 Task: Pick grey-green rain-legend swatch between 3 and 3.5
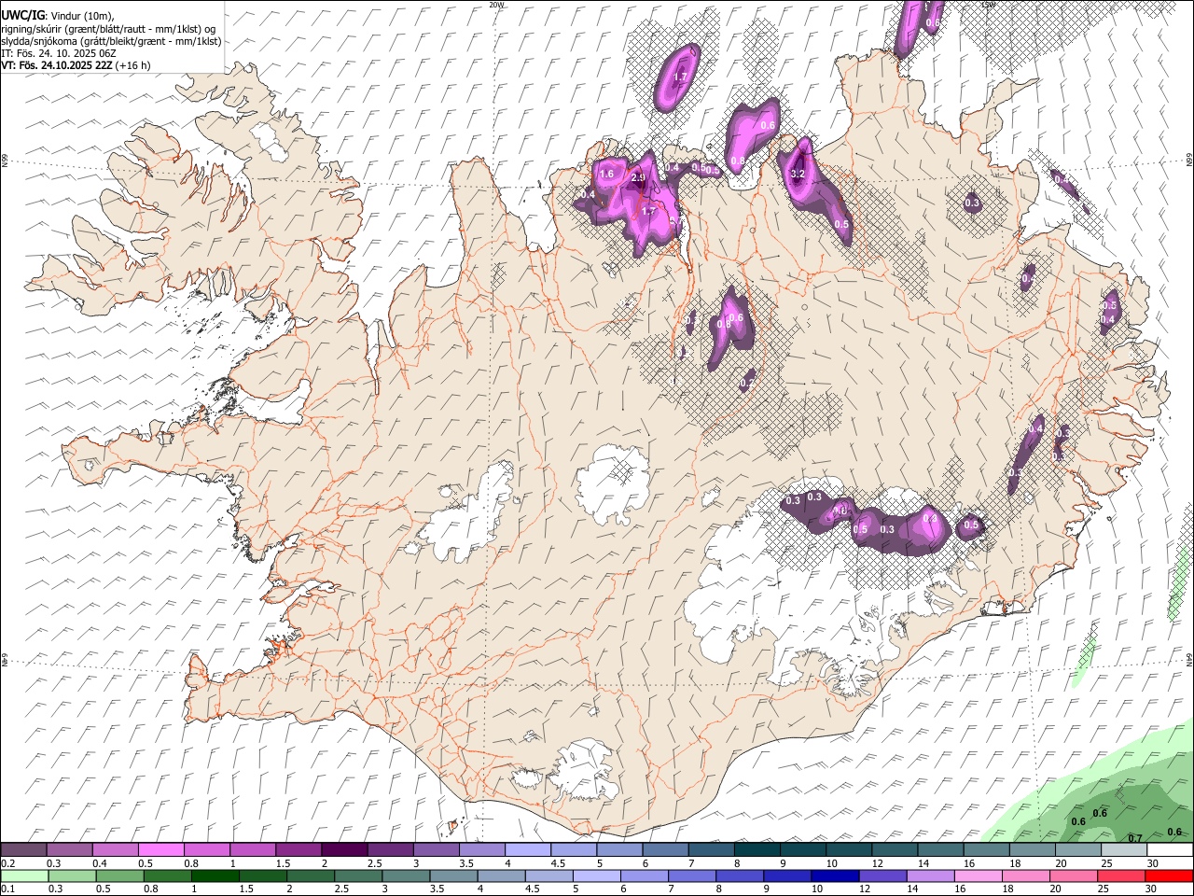(405, 876)
